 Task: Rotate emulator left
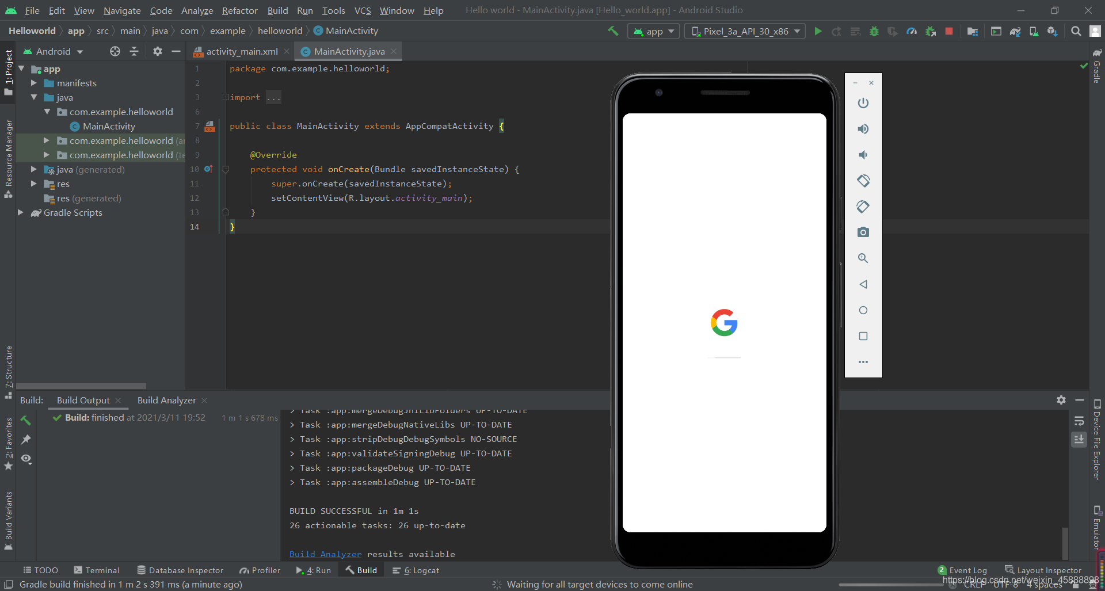click(x=863, y=181)
